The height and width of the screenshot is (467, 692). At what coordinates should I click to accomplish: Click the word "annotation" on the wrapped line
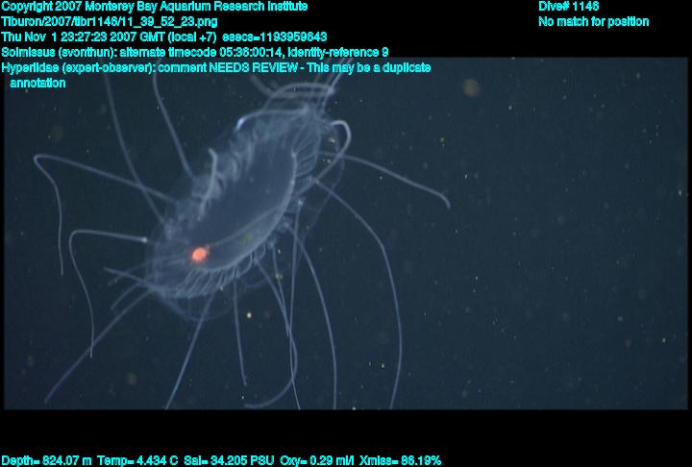pos(37,84)
